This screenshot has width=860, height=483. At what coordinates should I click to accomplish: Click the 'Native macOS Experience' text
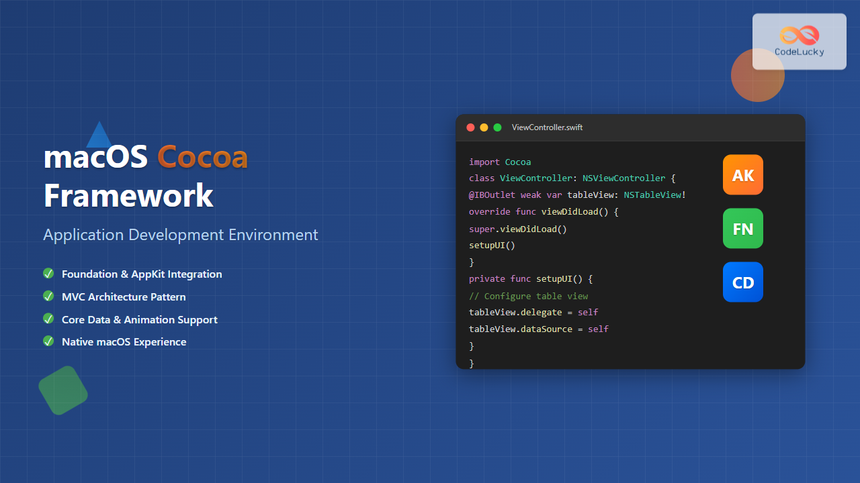pos(124,341)
